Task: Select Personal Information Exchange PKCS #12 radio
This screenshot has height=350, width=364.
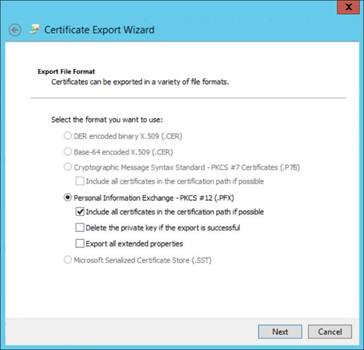Action: point(68,198)
